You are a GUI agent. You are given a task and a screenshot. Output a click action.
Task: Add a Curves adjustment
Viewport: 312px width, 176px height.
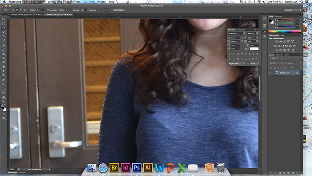click(285, 42)
